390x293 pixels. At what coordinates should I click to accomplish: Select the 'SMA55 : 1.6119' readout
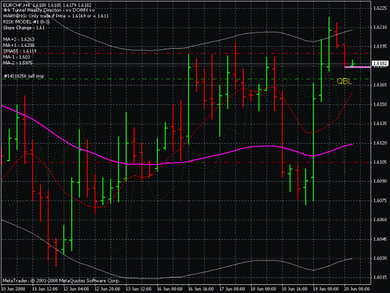[x=19, y=51]
